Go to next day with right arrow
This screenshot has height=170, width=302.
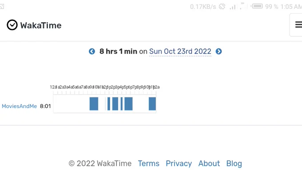coord(219,51)
